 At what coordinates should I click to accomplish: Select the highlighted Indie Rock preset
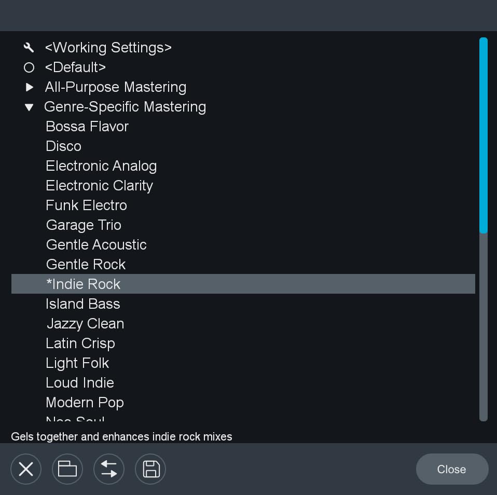pyautogui.click(x=84, y=284)
